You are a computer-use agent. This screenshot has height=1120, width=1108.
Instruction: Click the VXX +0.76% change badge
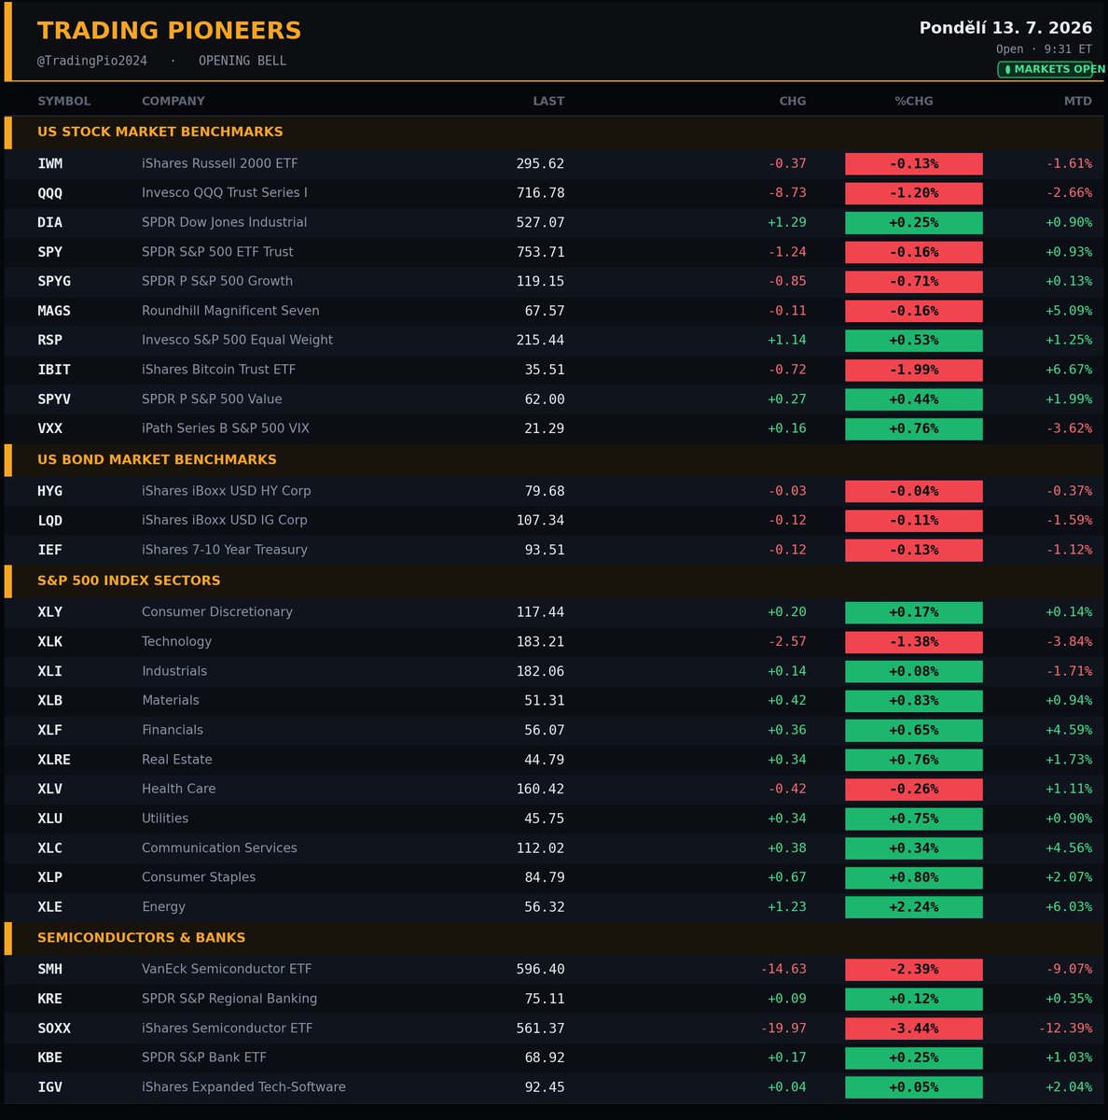tap(914, 428)
